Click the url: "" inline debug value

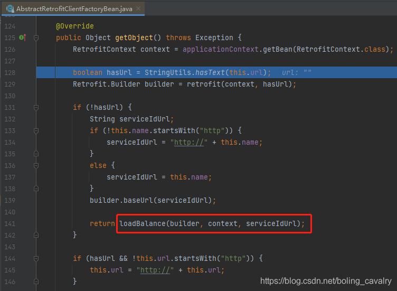pyautogui.click(x=297, y=73)
